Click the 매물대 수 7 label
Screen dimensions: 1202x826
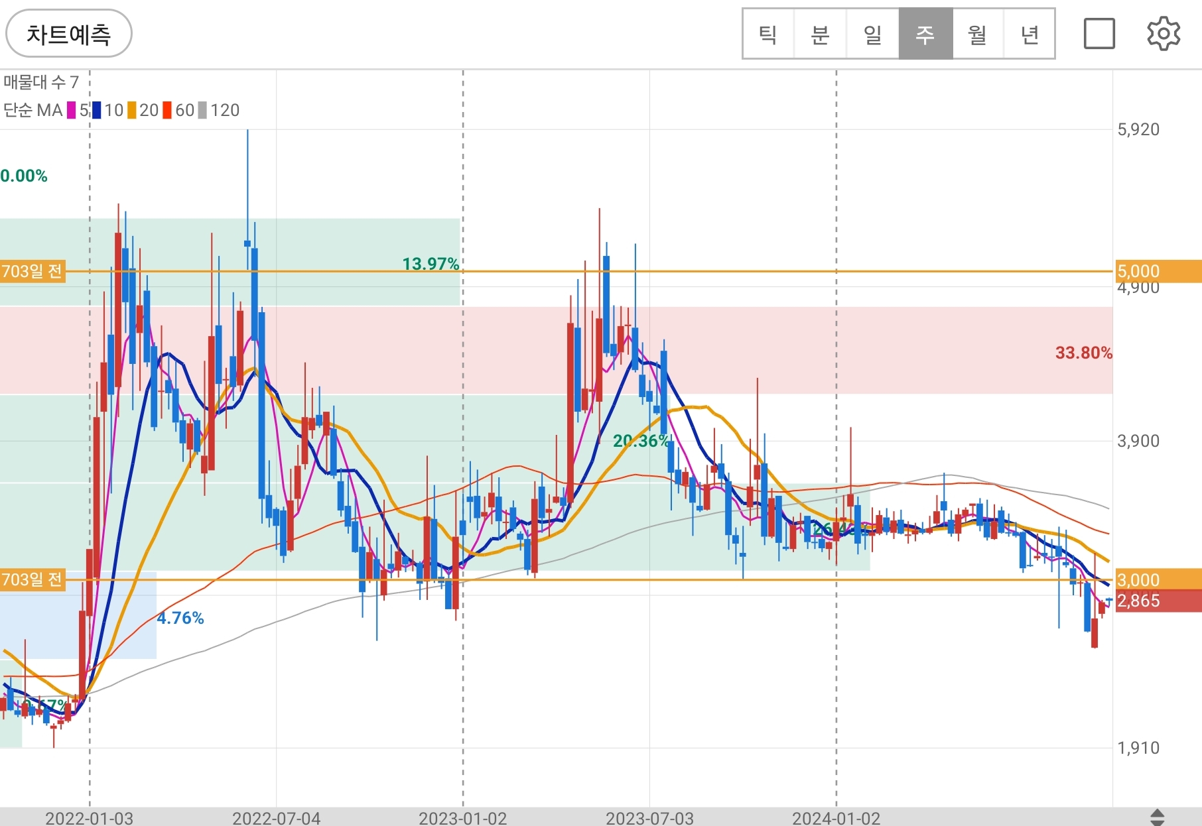(41, 82)
